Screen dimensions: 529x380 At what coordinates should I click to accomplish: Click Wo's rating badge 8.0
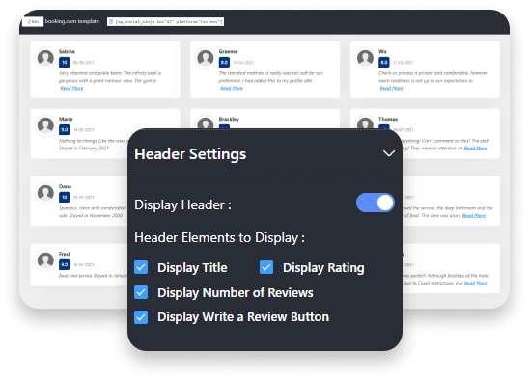pos(384,63)
